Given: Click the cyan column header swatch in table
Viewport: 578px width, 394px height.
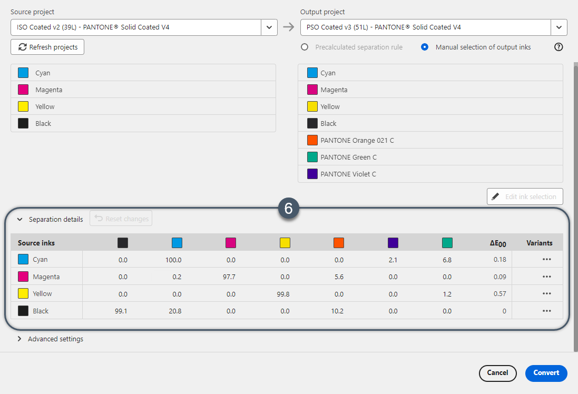Looking at the screenshot, I should pyautogui.click(x=177, y=242).
